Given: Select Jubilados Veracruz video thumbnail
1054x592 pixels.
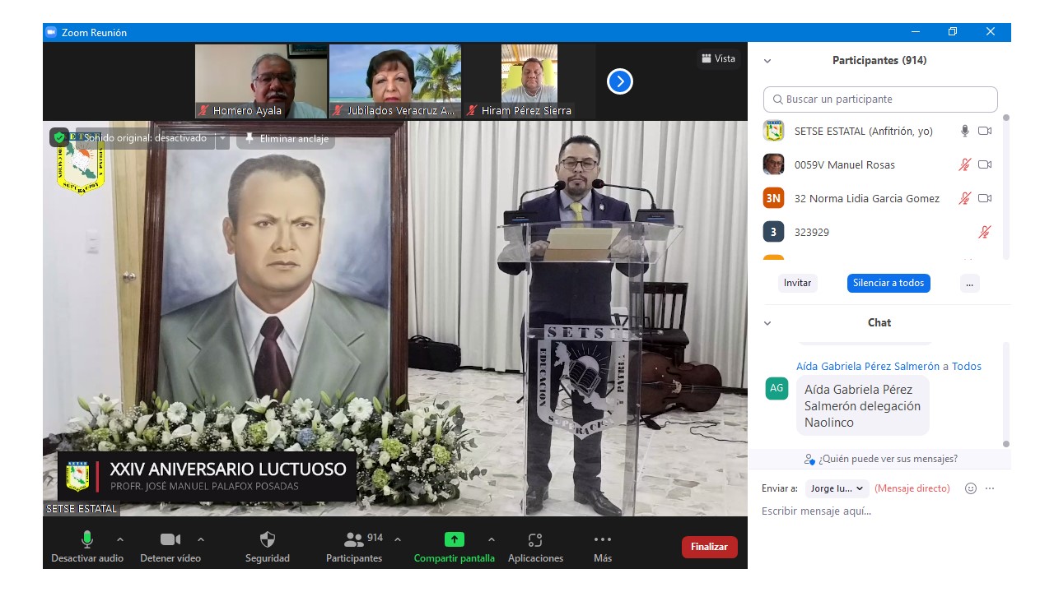Looking at the screenshot, I should pyautogui.click(x=395, y=81).
